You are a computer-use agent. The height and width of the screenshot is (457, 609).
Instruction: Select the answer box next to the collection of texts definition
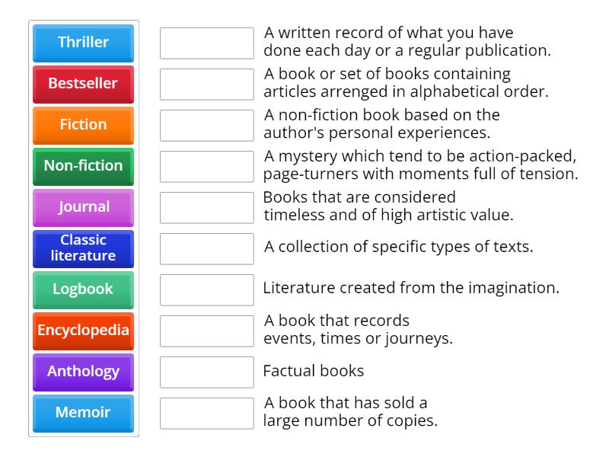[207, 248]
